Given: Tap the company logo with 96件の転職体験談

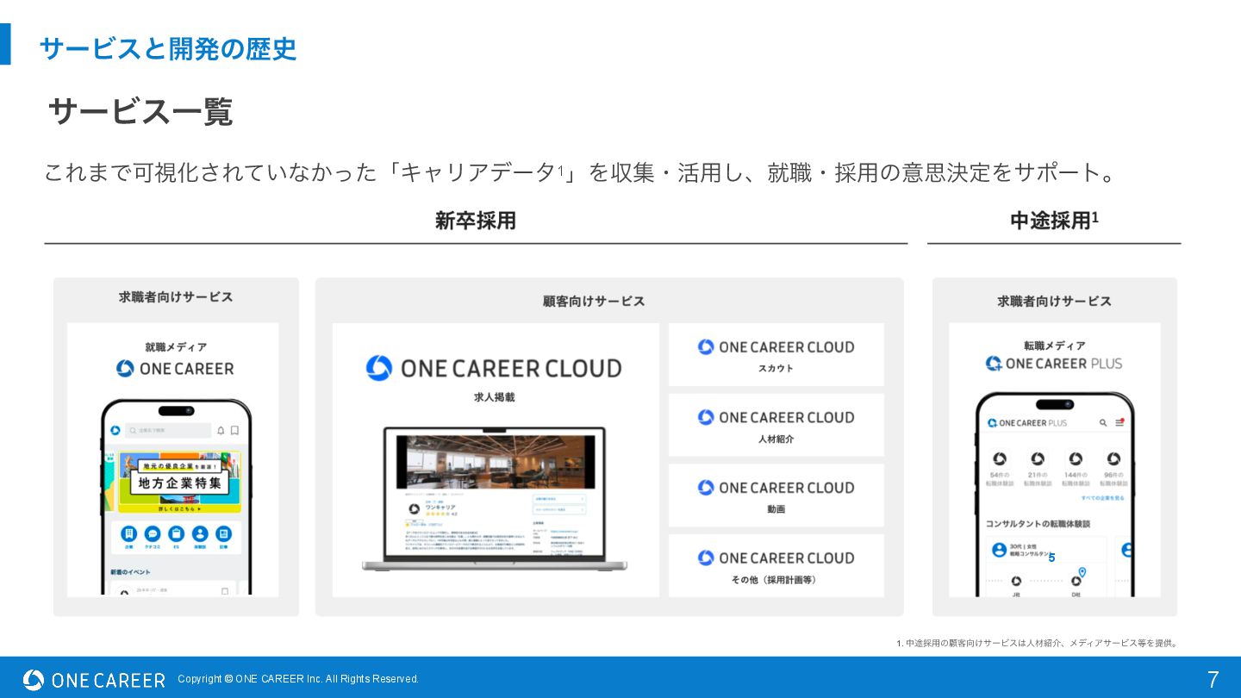Looking at the screenshot, I should (x=1113, y=458).
